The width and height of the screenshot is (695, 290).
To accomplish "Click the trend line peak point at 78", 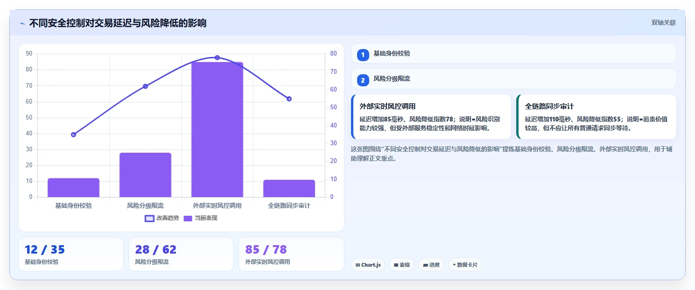I will click(x=217, y=57).
